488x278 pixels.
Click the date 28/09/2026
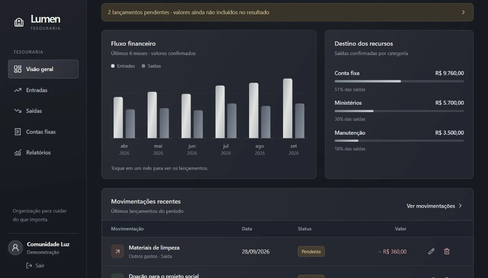[256, 252]
